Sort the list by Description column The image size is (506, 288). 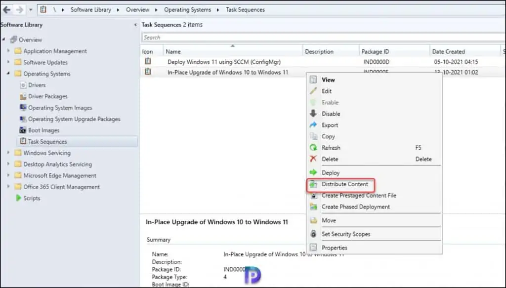click(x=331, y=51)
